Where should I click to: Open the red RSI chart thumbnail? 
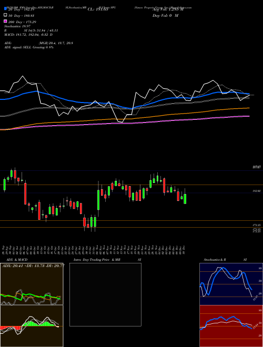(231, 326)
